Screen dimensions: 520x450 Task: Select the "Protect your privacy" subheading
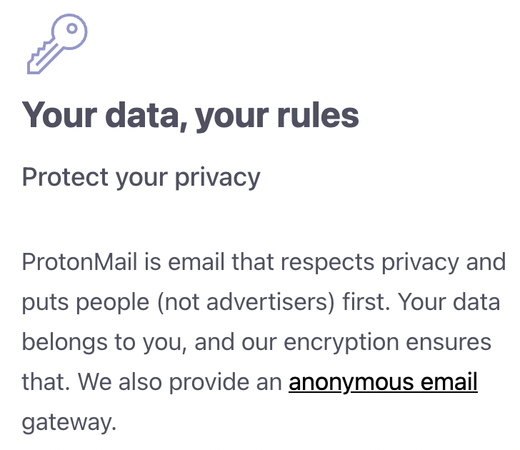point(141,176)
